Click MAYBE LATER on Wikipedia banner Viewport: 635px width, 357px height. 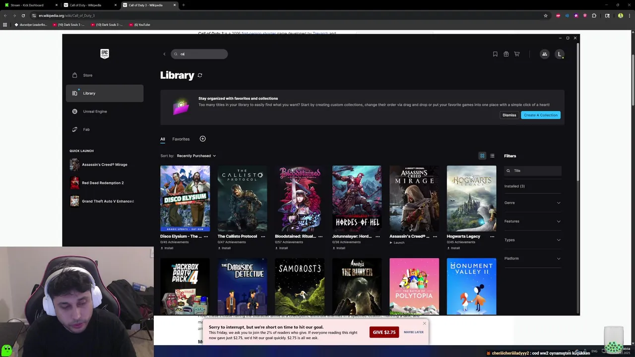414,332
